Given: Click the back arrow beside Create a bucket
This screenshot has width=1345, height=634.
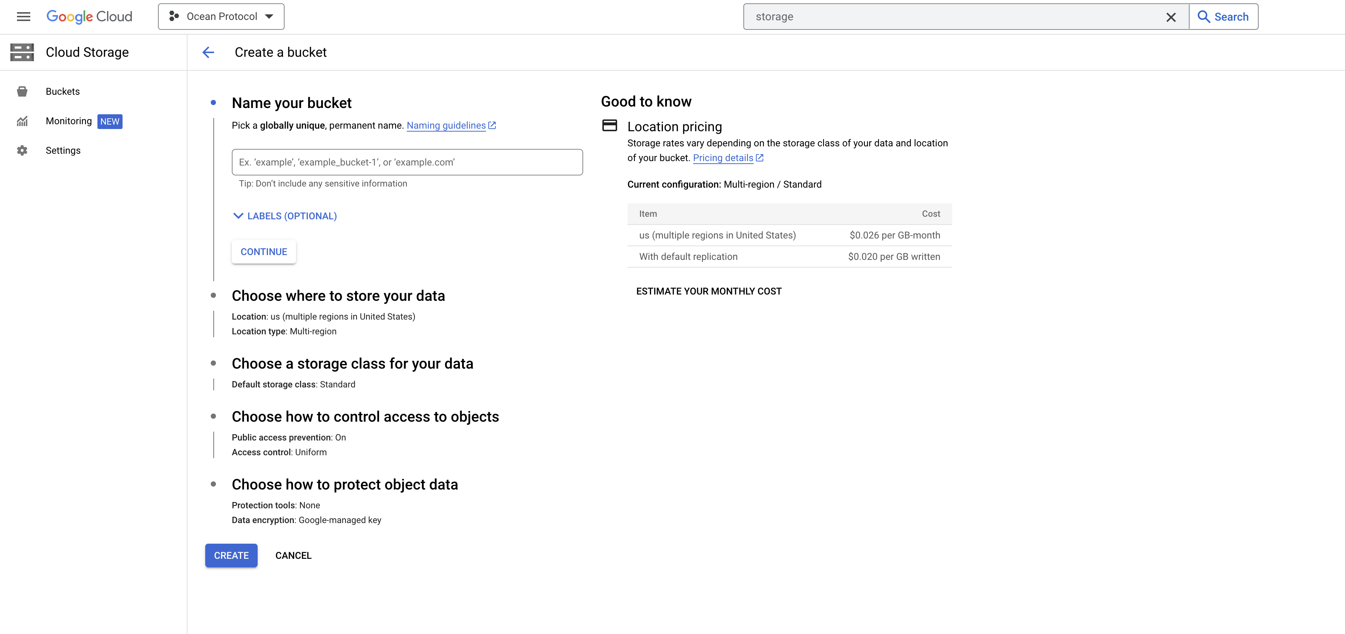Looking at the screenshot, I should [208, 52].
